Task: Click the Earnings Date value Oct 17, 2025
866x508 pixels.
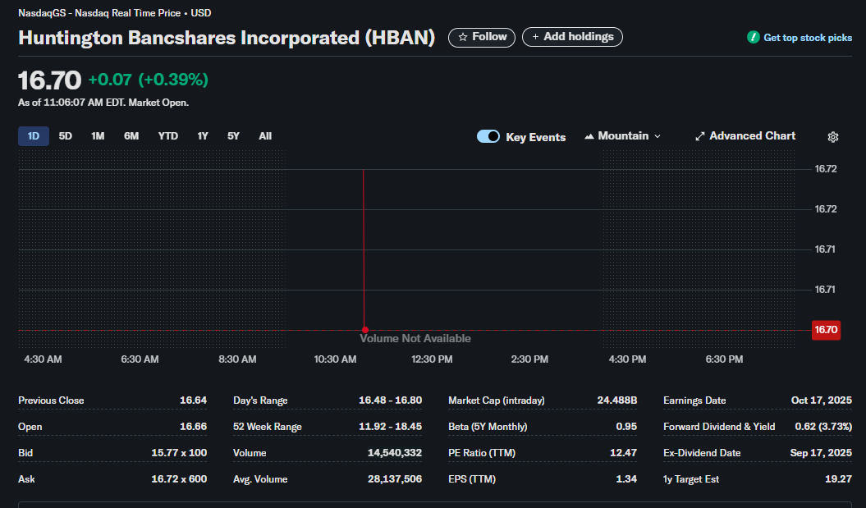Action: pos(822,400)
